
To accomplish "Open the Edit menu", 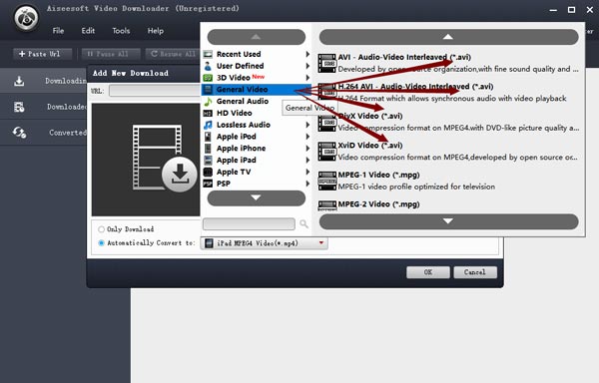I will tap(88, 31).
